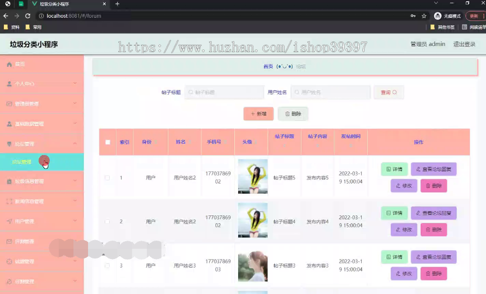Viewport: 486px width, 294px height.
Task: Open the 其他书签 bookmarks folder
Action: pos(443,27)
